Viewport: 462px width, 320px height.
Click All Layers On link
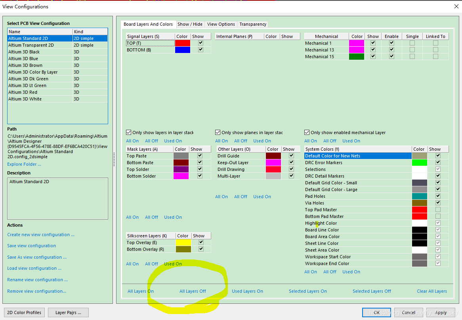(141, 291)
